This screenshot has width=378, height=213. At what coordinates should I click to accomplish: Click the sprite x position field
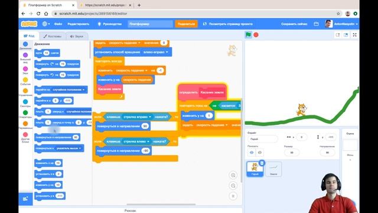pos(301,137)
